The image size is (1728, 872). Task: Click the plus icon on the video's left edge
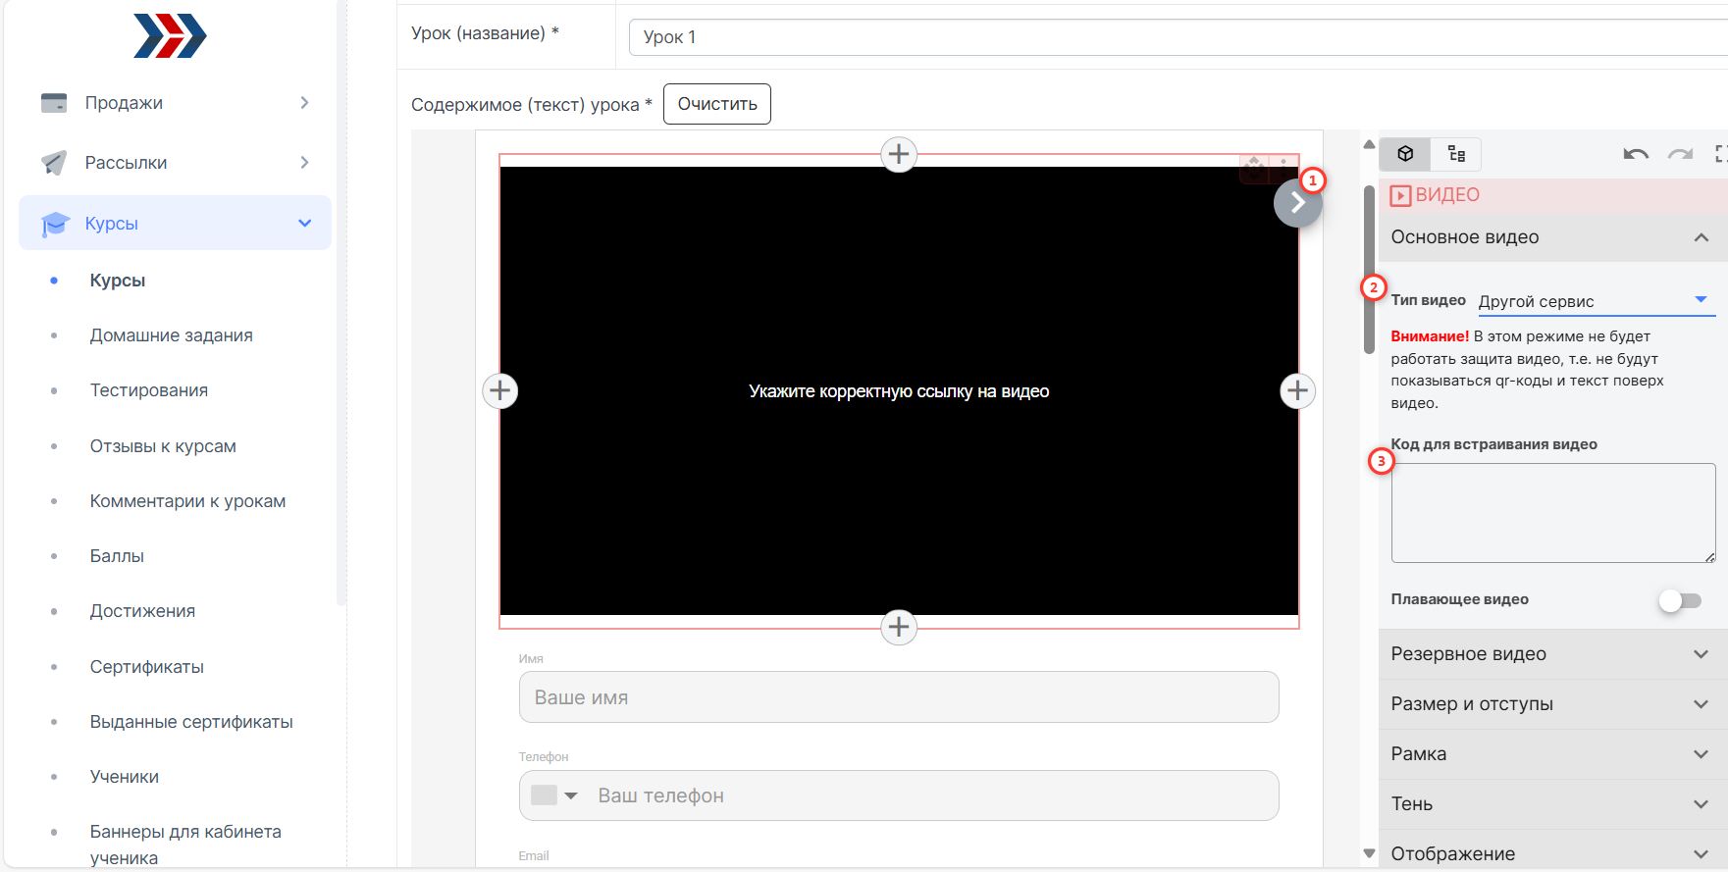(500, 390)
